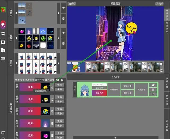The image size is (170, 139).
Task: Open the users group panel in sidebar
Action: 3,33
